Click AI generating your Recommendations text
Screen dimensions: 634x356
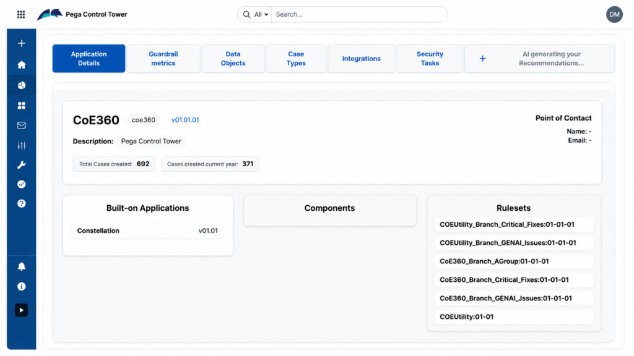pos(551,59)
